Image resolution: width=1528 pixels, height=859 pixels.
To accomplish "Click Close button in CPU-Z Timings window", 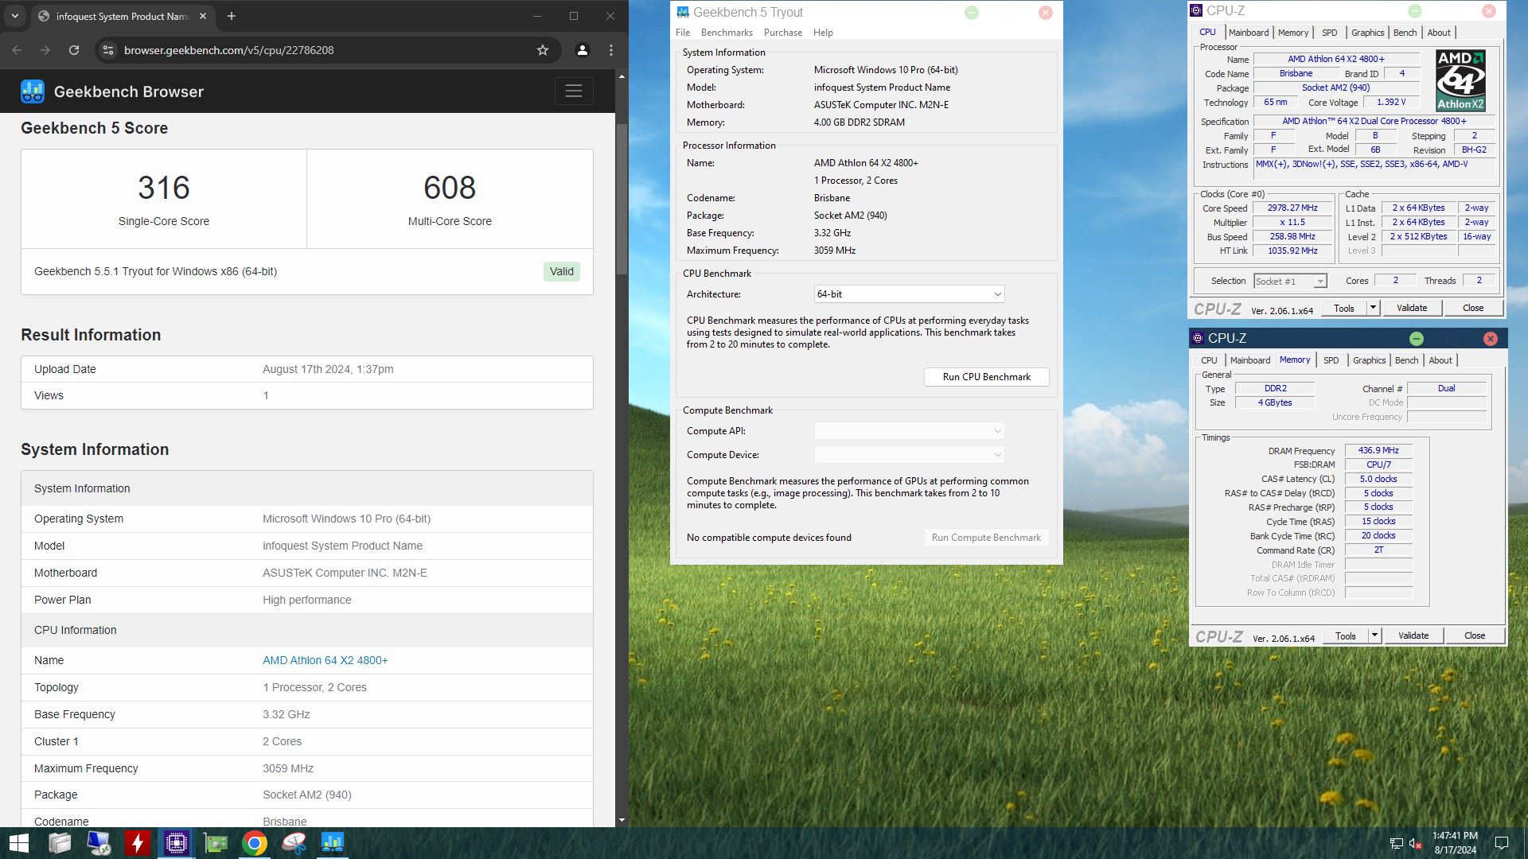I will (1475, 636).
